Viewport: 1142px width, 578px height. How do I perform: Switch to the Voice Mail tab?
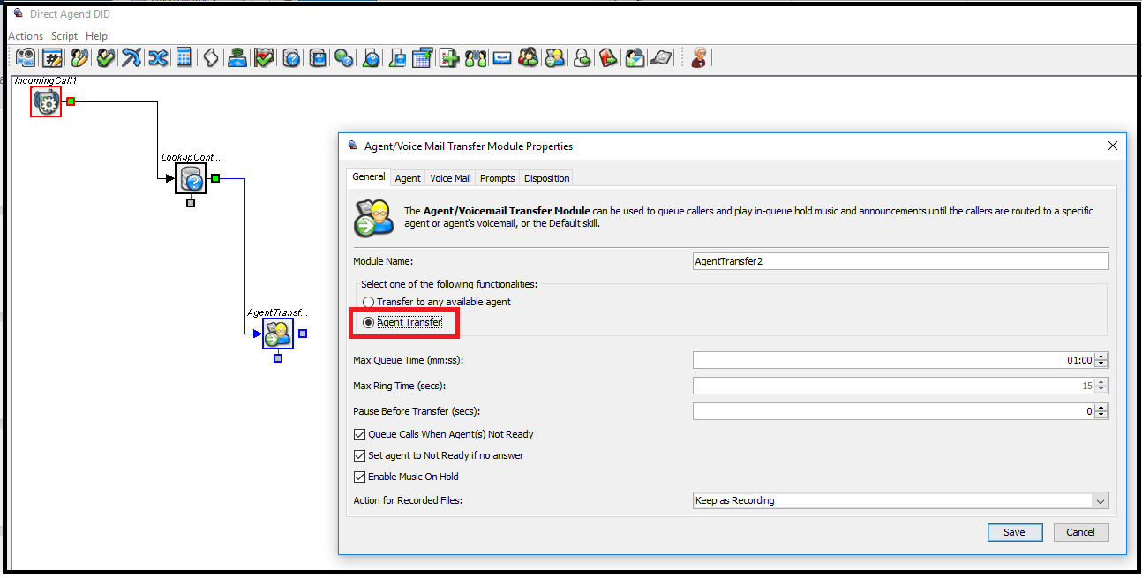tap(450, 178)
